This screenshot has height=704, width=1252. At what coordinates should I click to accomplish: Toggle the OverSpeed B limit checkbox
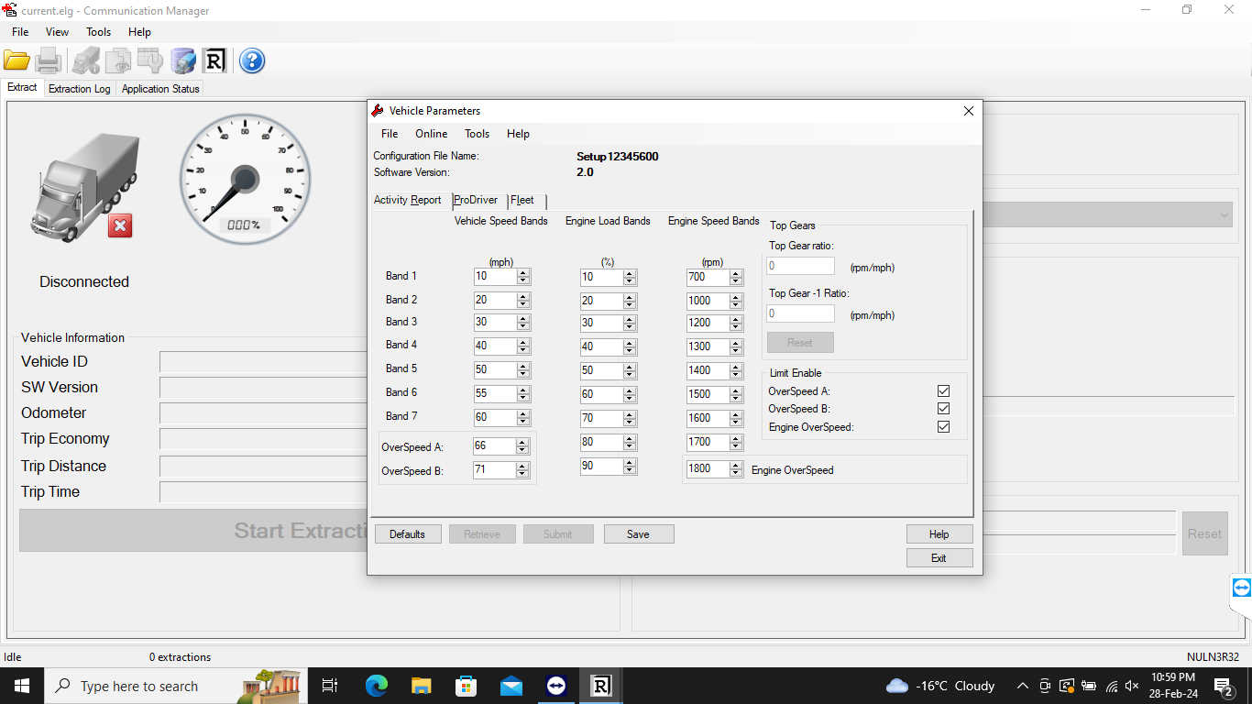tap(943, 409)
